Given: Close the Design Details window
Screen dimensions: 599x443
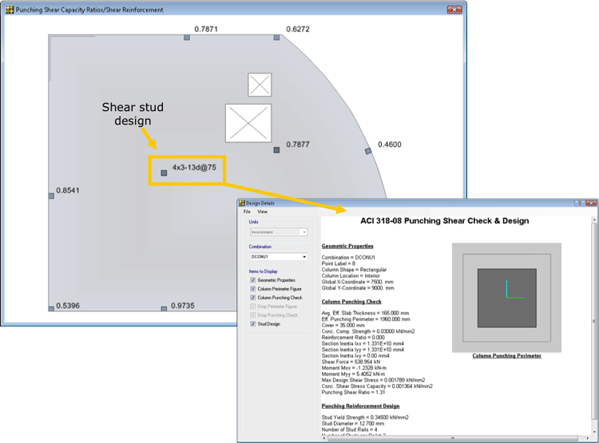Looking at the screenshot, I should tap(592, 204).
